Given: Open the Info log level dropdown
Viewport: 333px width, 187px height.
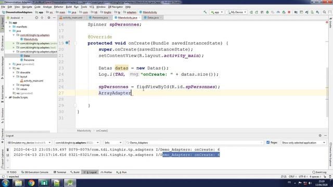Looking at the screenshot, I should pos(113,143).
